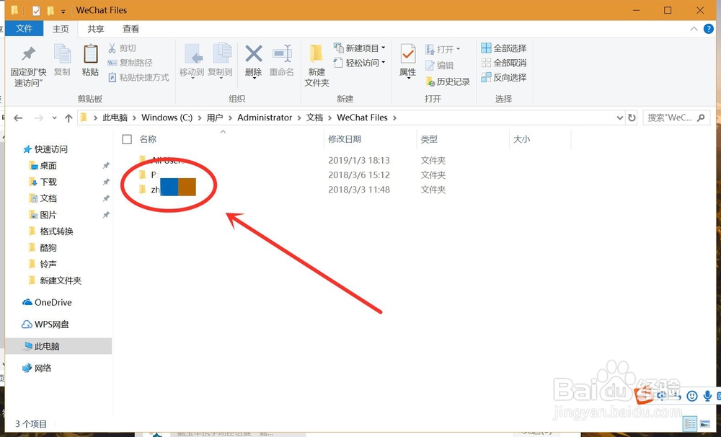The height and width of the screenshot is (437, 721).
Task: Open History (历史记录) in ribbon
Action: click(448, 81)
